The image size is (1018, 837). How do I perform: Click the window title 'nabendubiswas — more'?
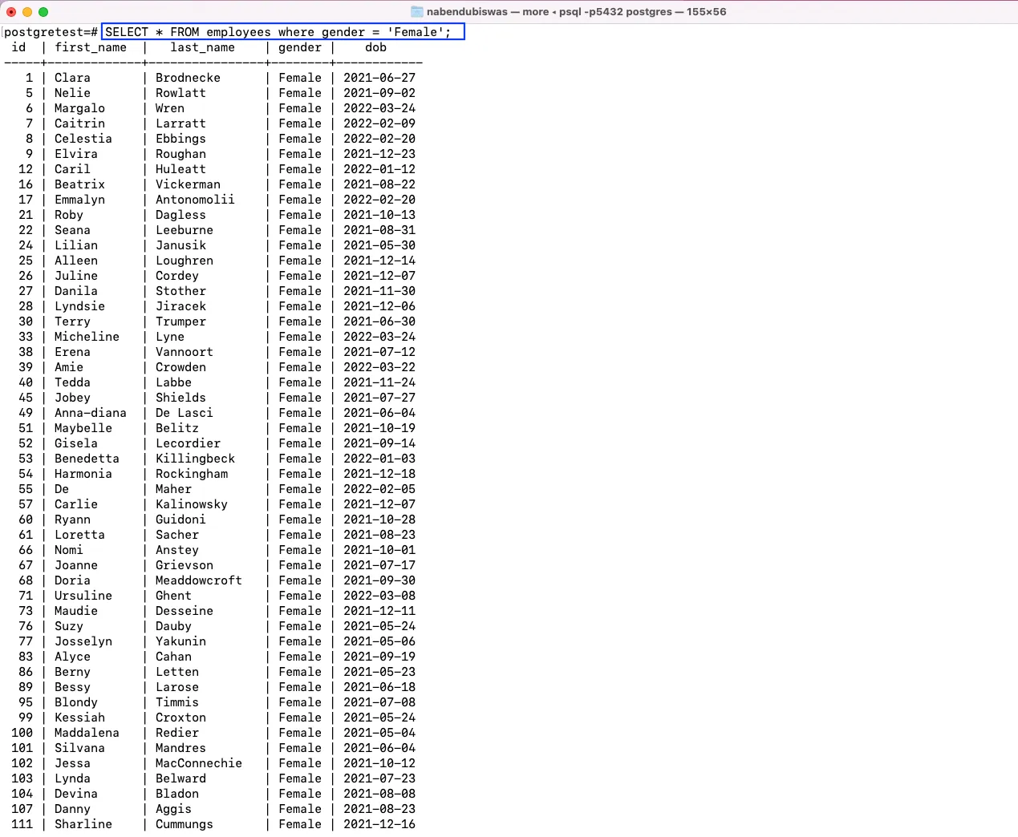[x=488, y=11]
